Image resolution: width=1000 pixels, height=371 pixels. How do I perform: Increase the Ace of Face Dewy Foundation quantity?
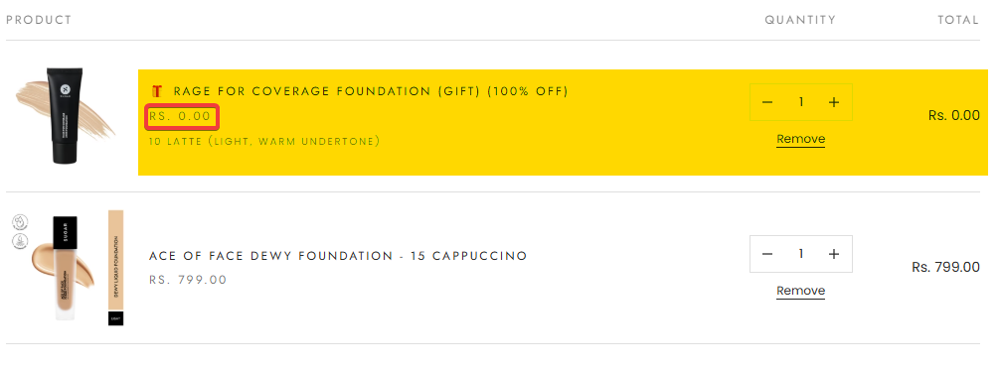point(834,254)
